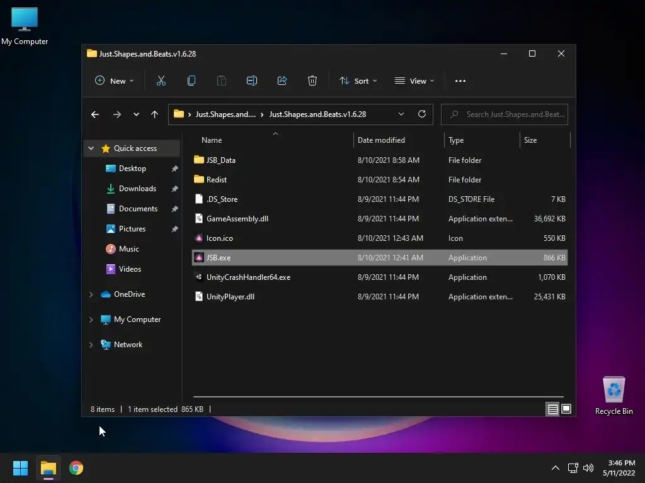Collapse the Quick access tree
Viewport: 645px width, 483px height.
(91, 148)
